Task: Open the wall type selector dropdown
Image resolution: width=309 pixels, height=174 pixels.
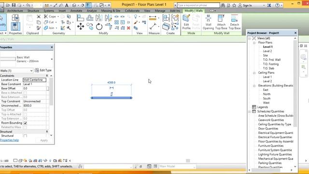Action: click(52, 59)
